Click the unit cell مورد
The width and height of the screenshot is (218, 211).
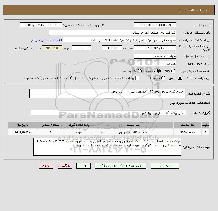[x=79, y=132]
